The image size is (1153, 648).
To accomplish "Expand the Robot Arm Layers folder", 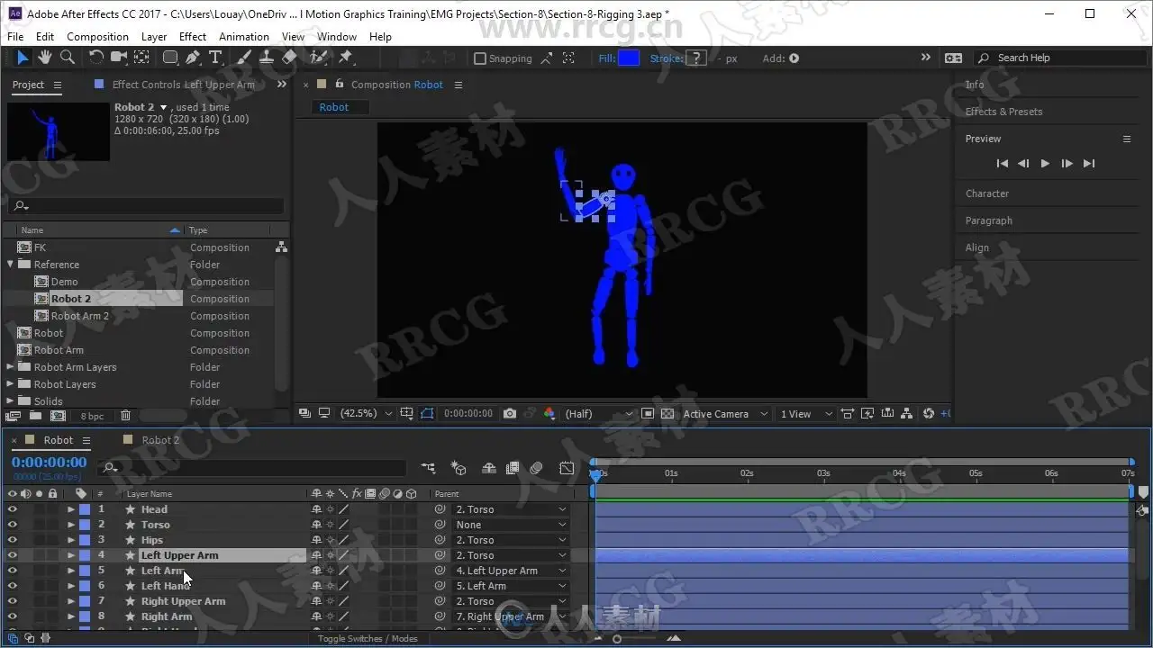I will (x=11, y=367).
